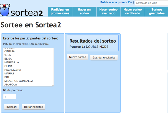Select the MARIA2 participant line
Screen dimensions: 168x117
point(9,74)
